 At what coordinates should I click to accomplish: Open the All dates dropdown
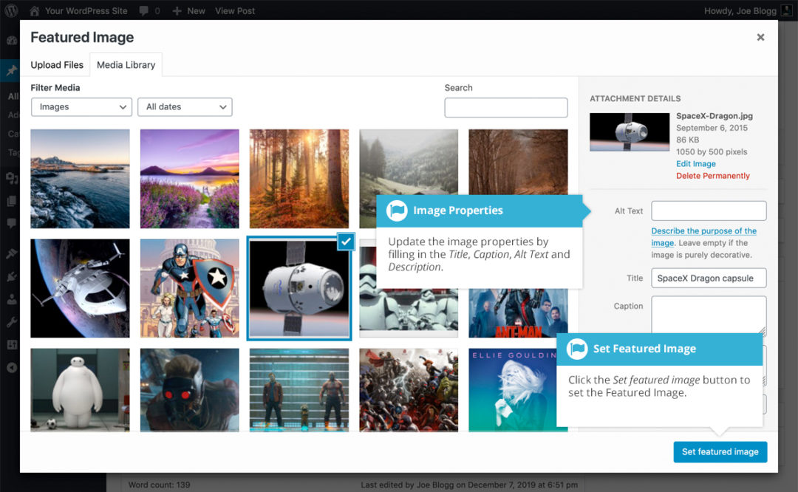tap(185, 107)
